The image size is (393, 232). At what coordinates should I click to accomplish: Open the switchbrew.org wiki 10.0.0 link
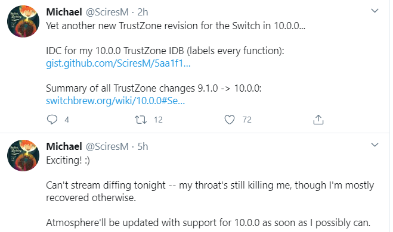(x=116, y=101)
